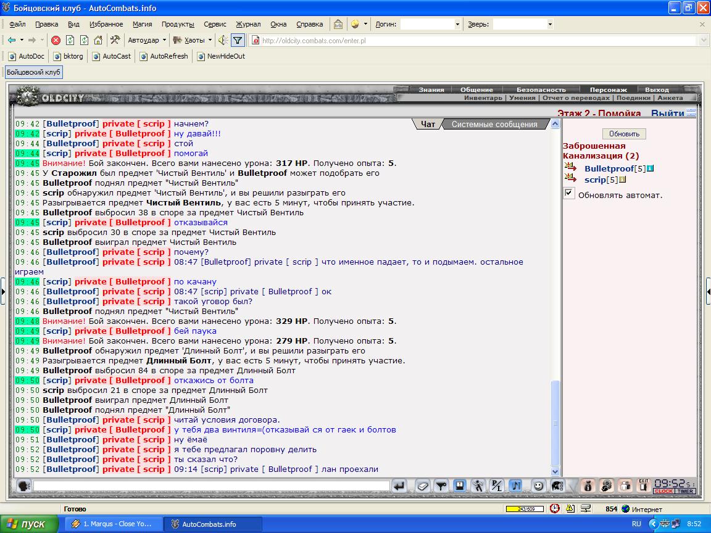Open the Инвентарь link
This screenshot has width=711, height=533.
point(483,98)
